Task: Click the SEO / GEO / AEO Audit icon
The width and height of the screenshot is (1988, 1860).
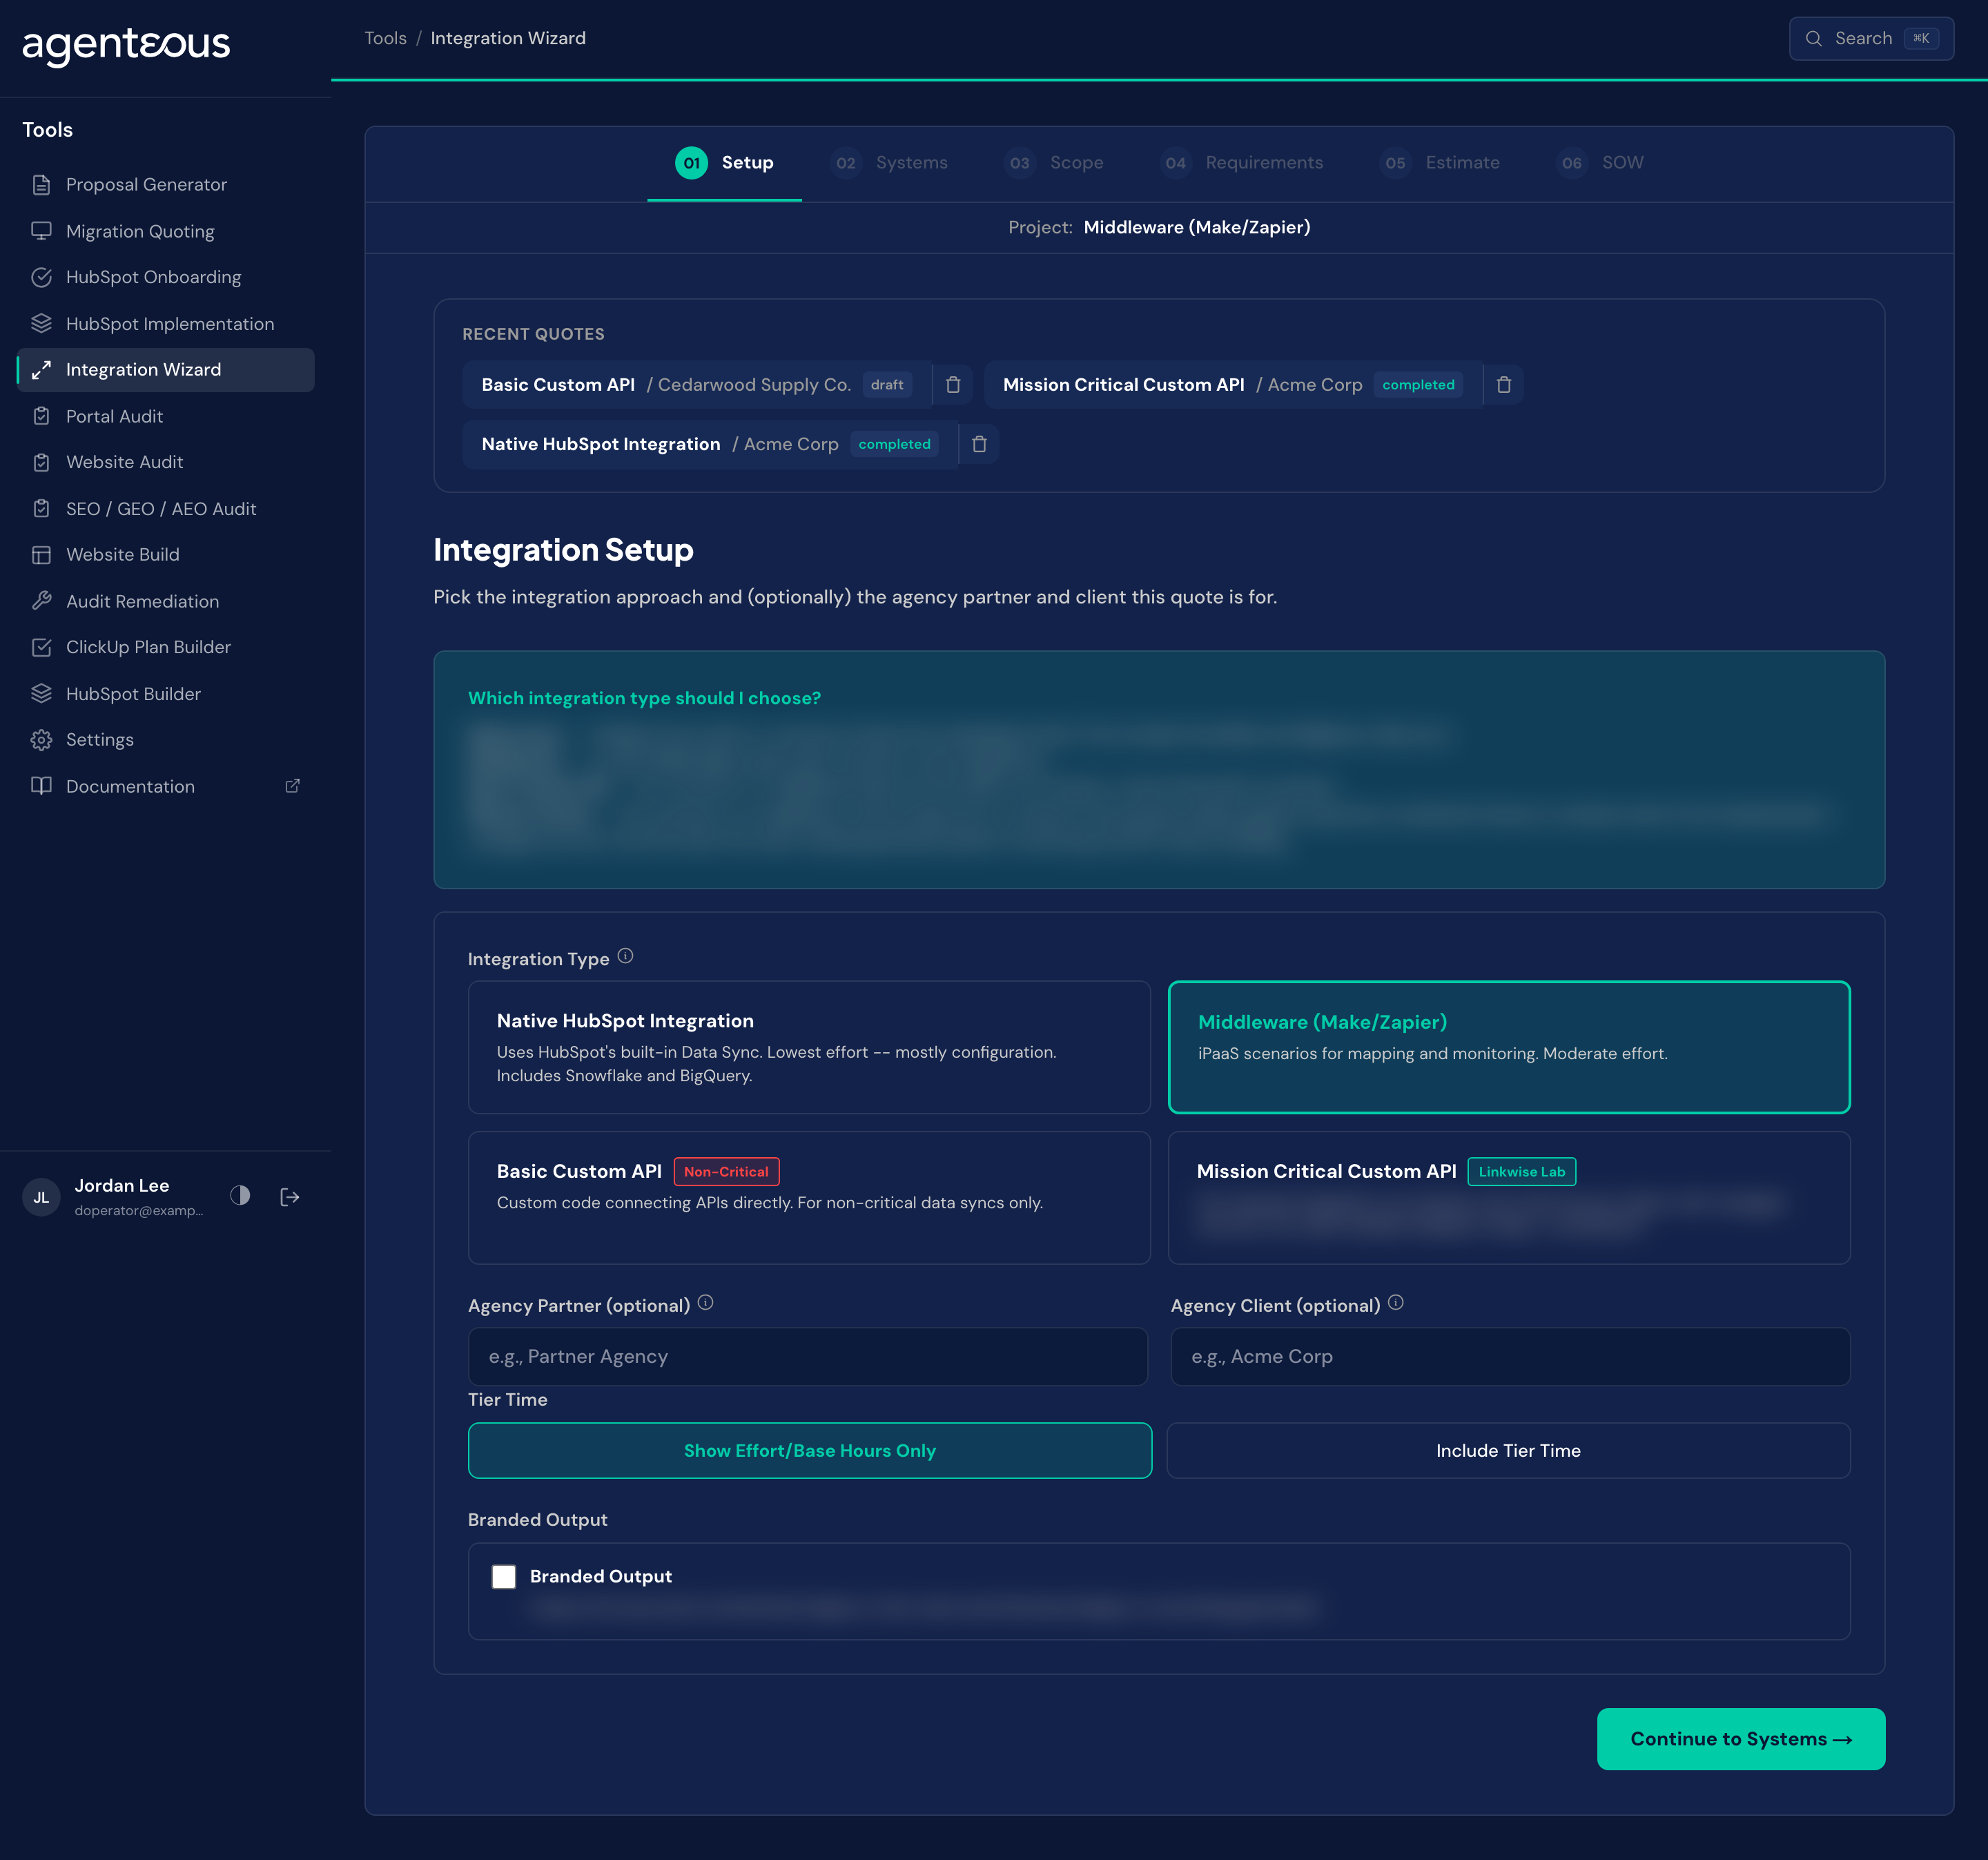Action: (x=41, y=508)
